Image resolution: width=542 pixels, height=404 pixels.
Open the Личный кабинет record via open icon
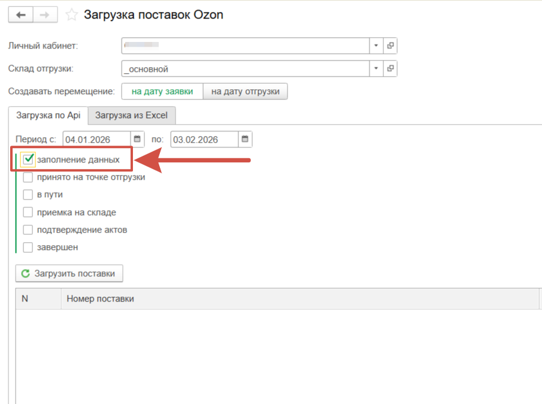click(390, 46)
